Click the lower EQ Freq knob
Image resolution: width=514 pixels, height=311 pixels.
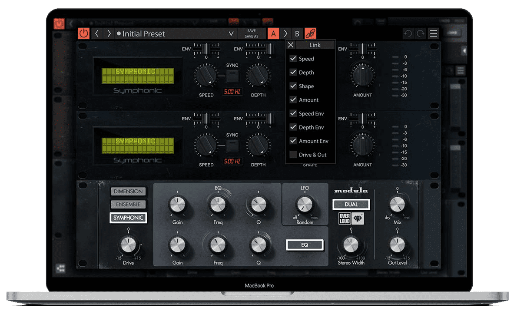point(218,245)
